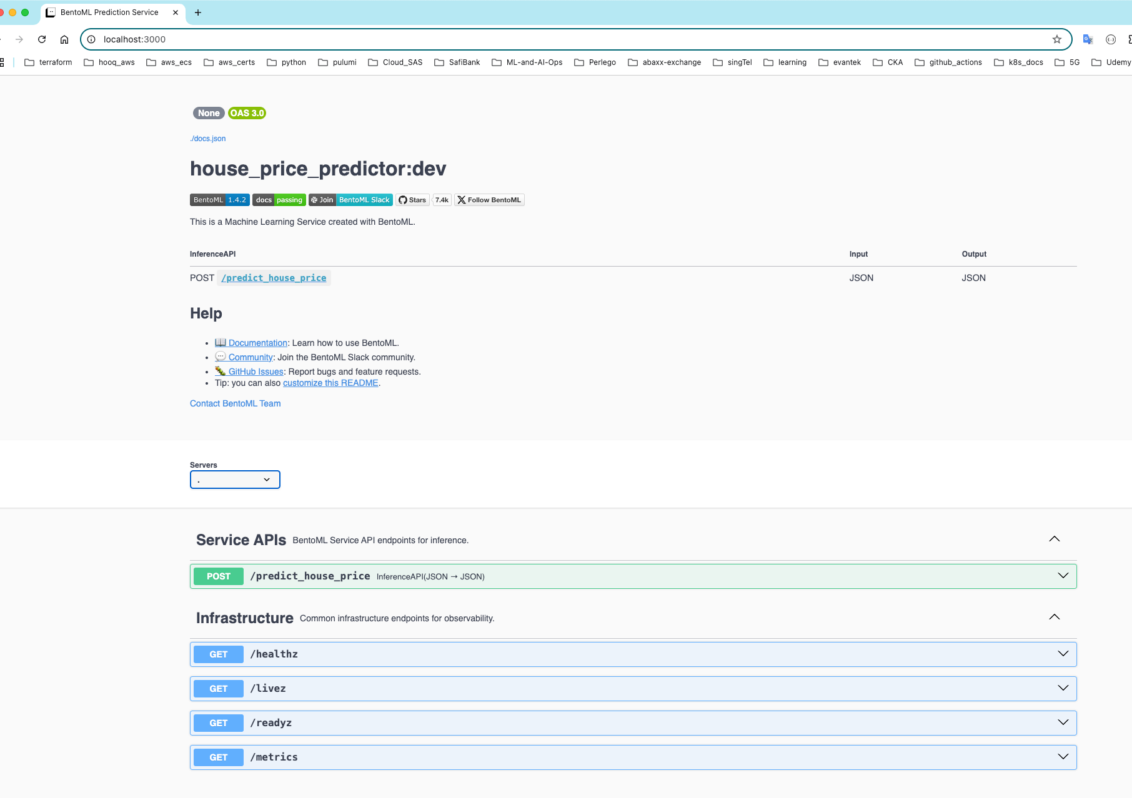The width and height of the screenshot is (1132, 798).
Task: Click the BentoML 1.4.2 version badge
Action: pyautogui.click(x=220, y=200)
